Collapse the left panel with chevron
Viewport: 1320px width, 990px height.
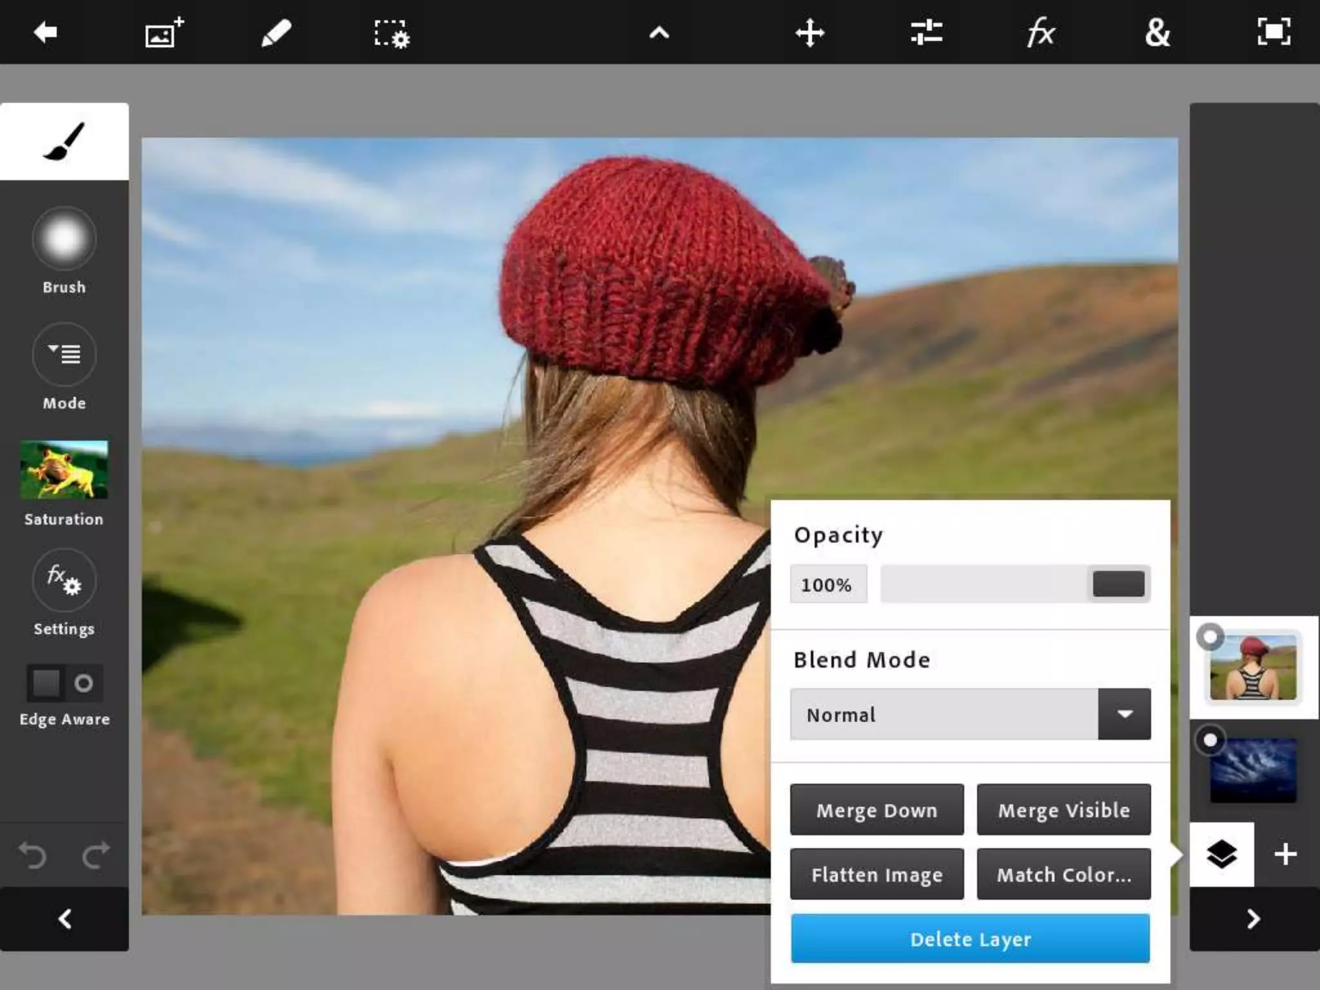tap(64, 918)
